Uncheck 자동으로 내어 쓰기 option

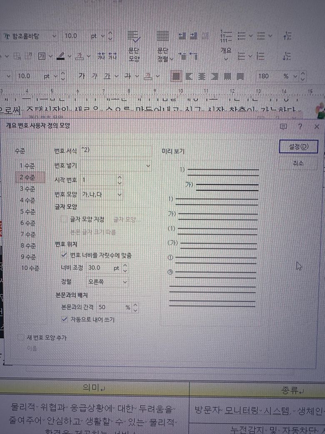tap(64, 319)
